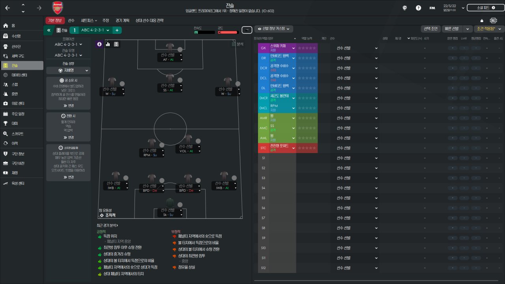
Task: Select the 기본 정보 tab
Action: pos(55,21)
